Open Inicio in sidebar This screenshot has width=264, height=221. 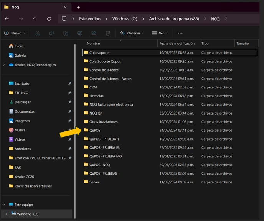click(16, 46)
